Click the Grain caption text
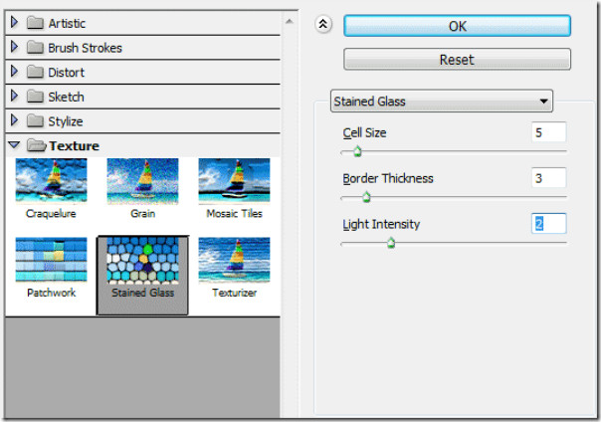 142,214
